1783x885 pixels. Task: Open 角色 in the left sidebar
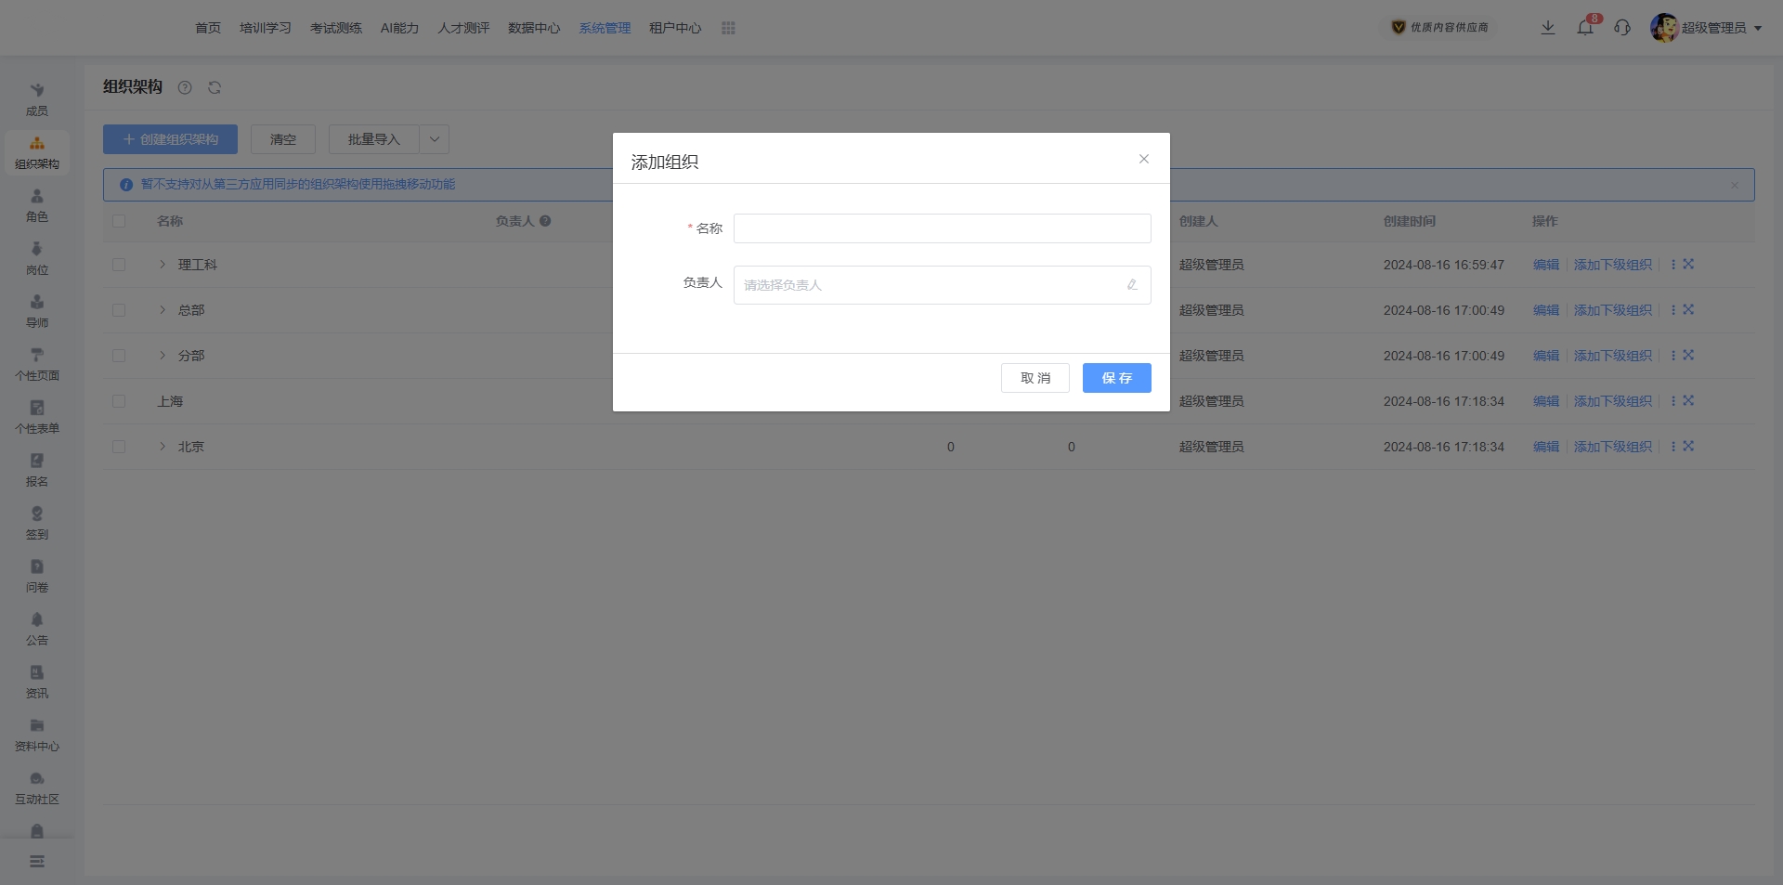point(37,205)
